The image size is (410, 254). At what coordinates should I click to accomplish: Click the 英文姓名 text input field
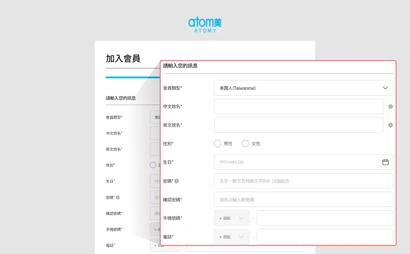tap(298, 125)
